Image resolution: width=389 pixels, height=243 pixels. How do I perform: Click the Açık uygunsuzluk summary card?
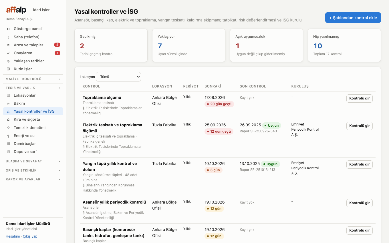point(267,45)
